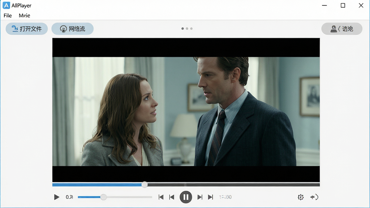Click the third page indicator dot

[192, 29]
